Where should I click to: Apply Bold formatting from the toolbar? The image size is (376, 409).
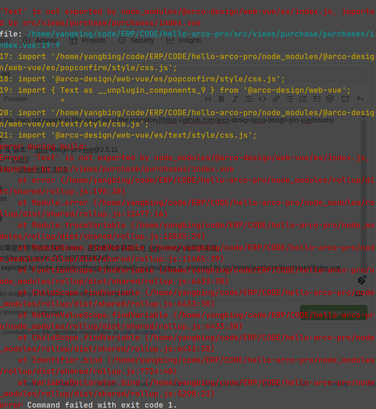(x=221, y=99)
